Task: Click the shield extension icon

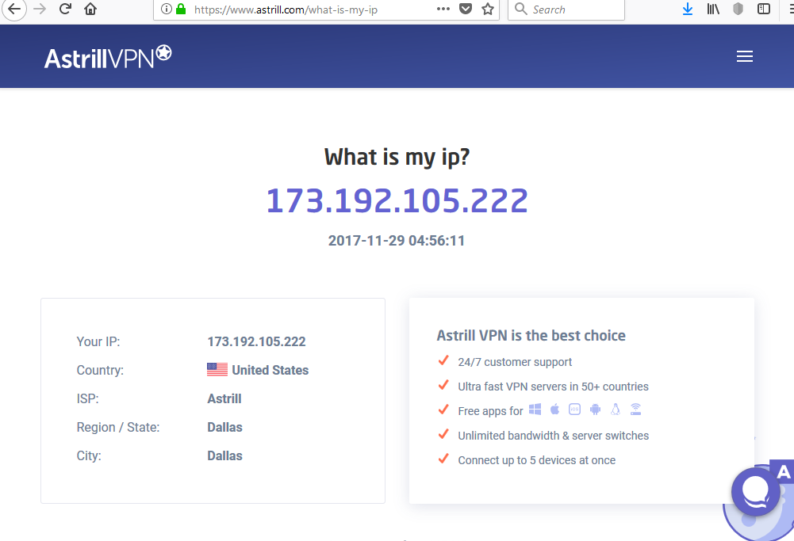Action: pyautogui.click(x=738, y=9)
